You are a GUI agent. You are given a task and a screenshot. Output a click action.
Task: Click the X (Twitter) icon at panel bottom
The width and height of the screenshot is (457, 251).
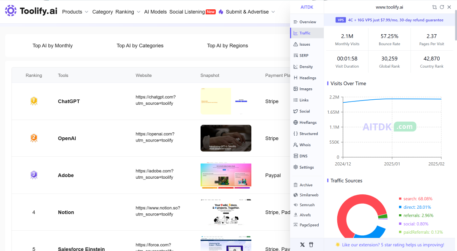(x=302, y=245)
